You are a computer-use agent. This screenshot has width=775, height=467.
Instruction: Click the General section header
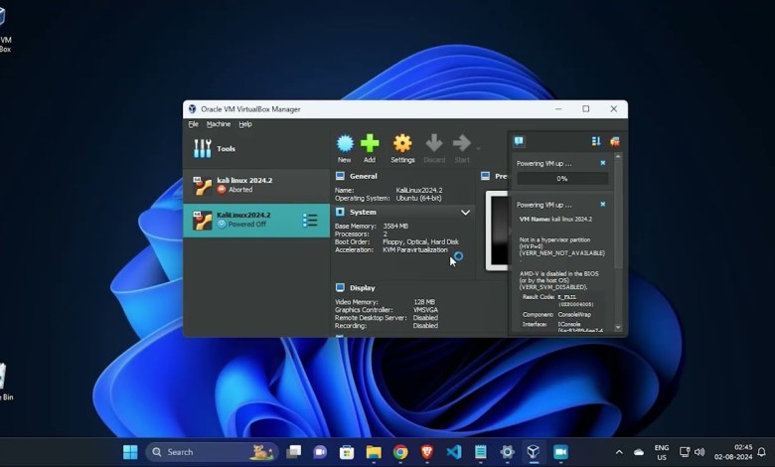point(364,176)
